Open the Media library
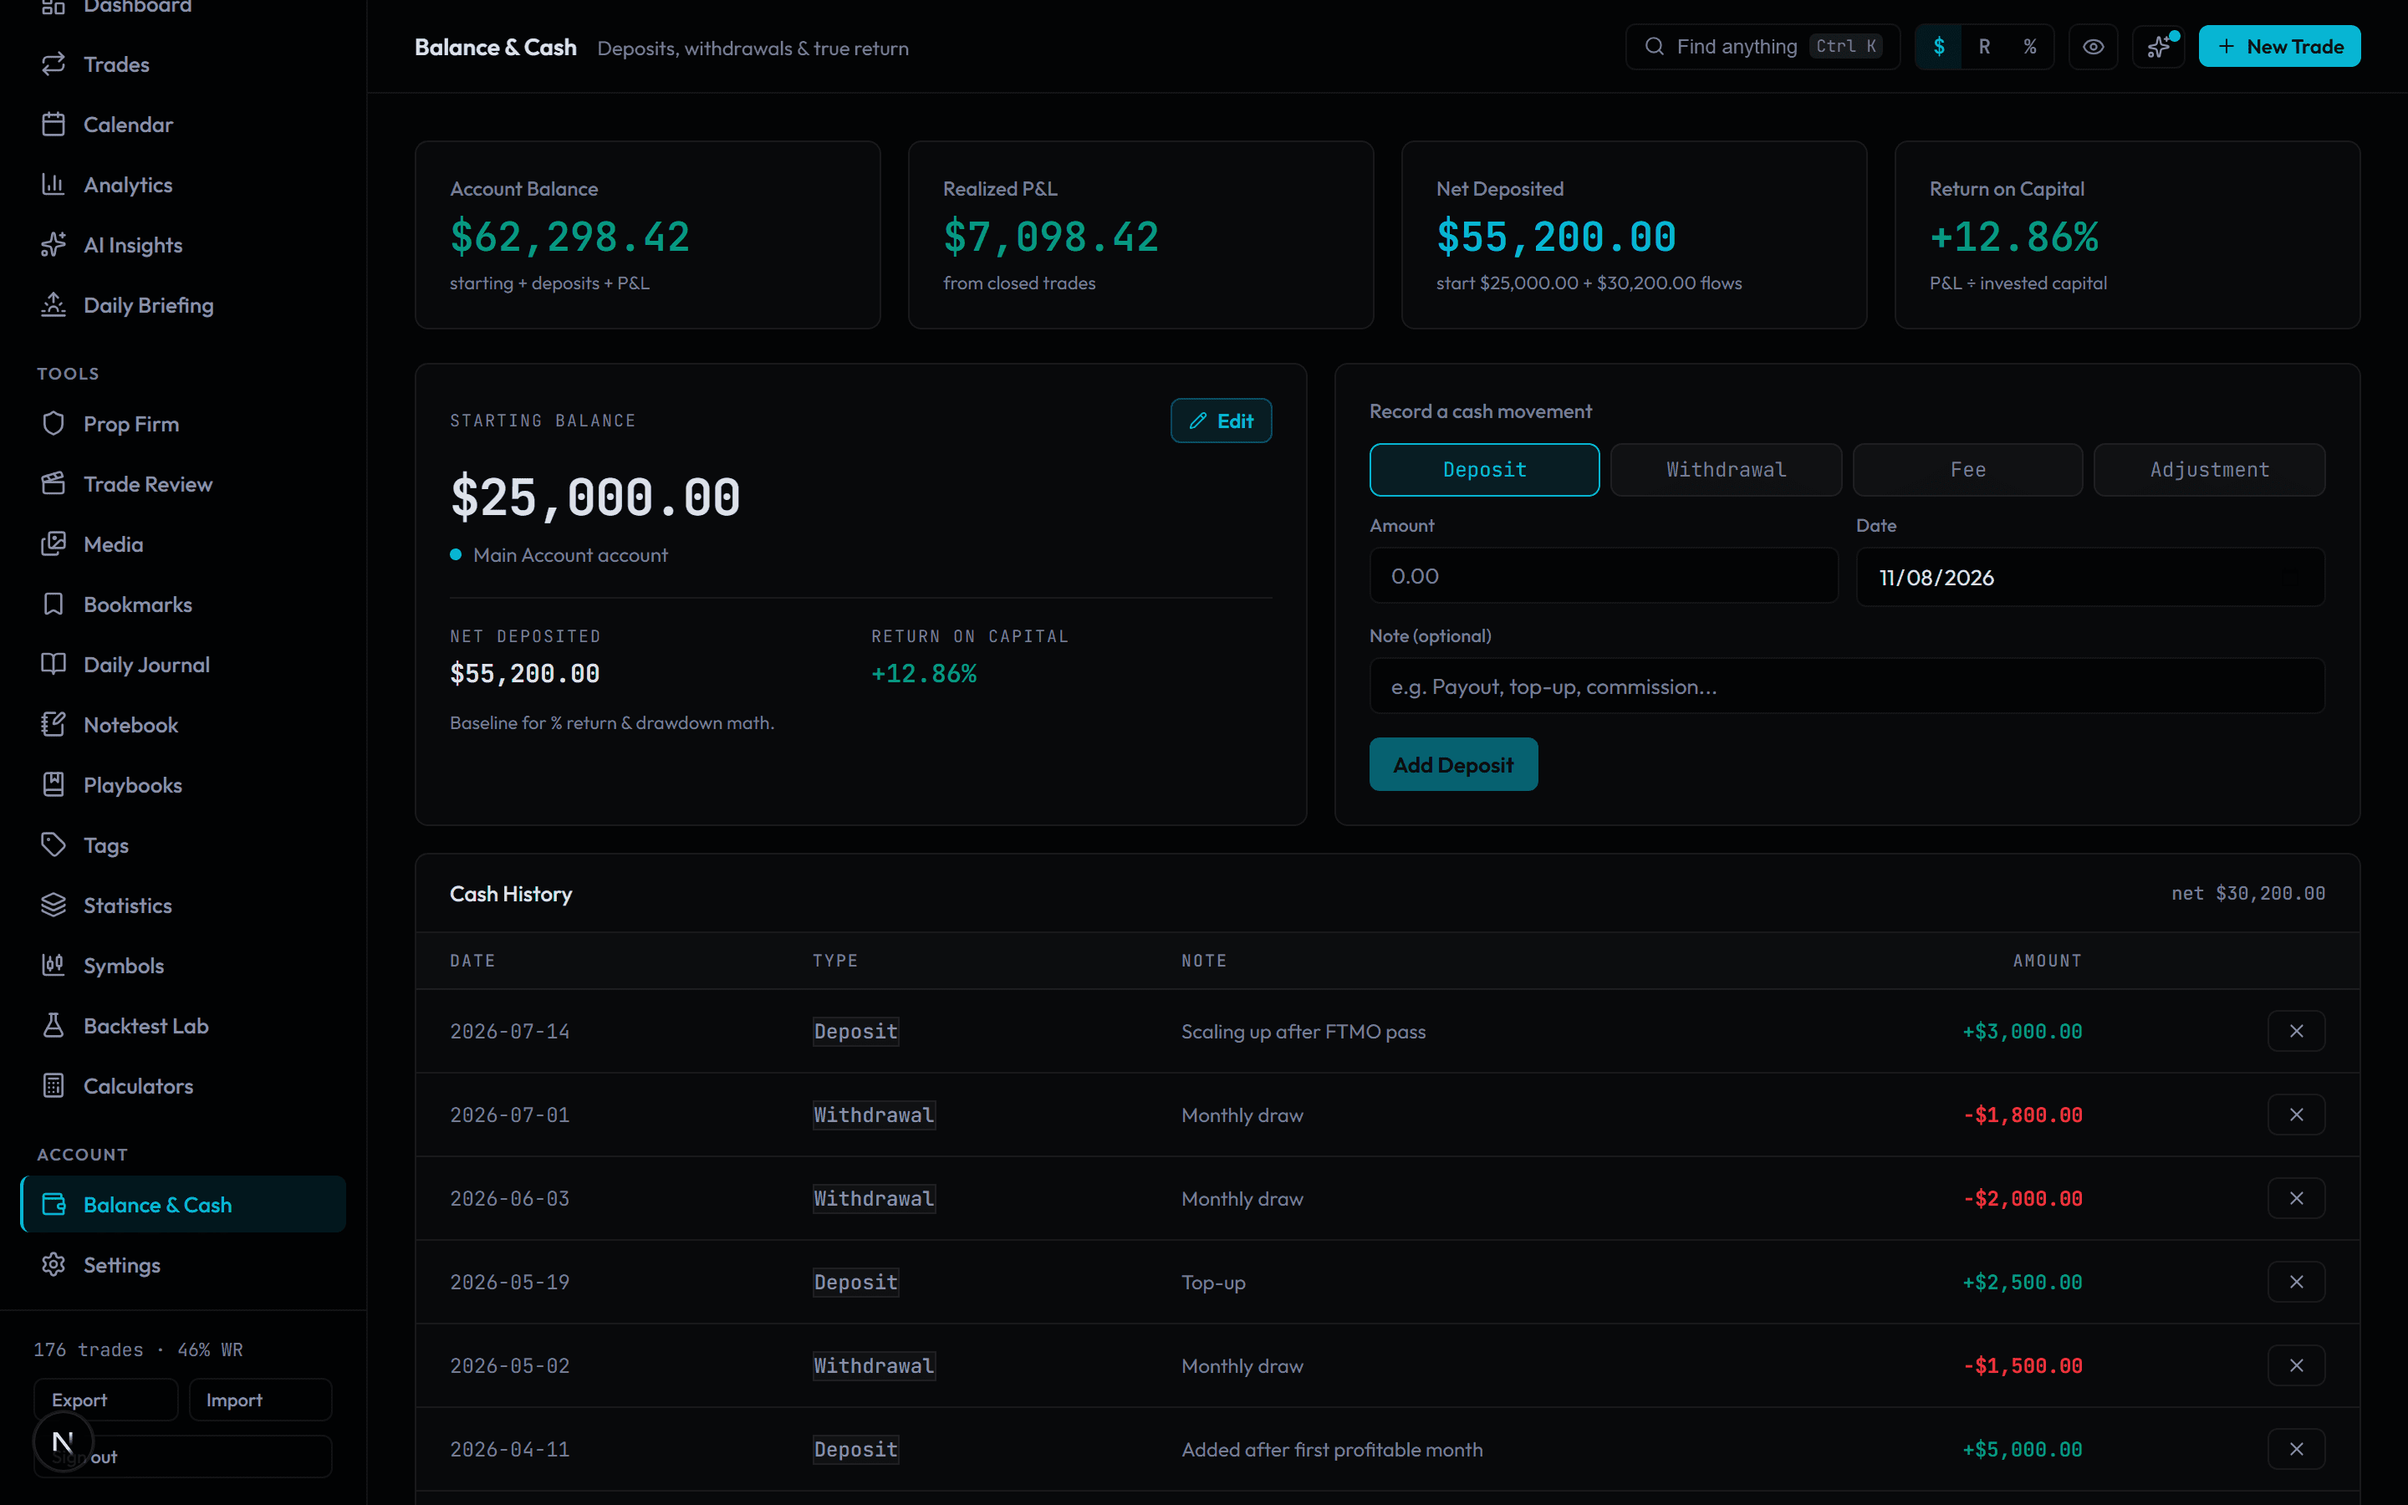 tap(183, 544)
